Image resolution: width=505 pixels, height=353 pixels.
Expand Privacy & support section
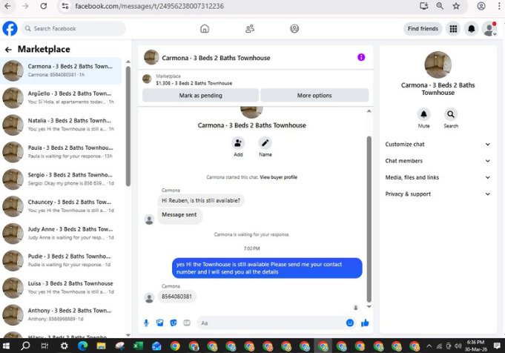pyautogui.click(x=438, y=194)
